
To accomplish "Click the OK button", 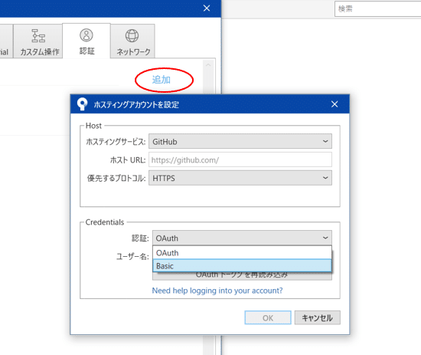I will click(268, 318).
